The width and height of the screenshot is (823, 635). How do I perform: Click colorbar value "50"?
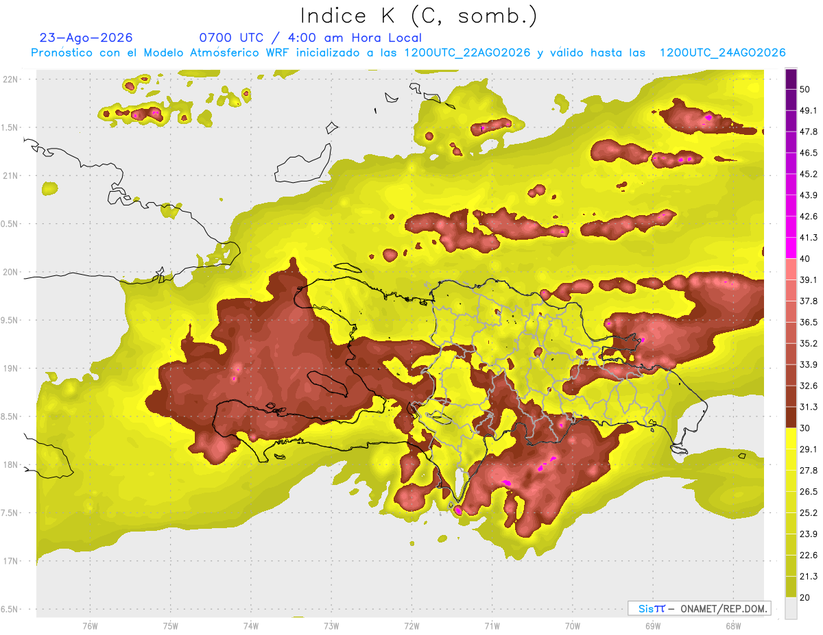coord(806,89)
